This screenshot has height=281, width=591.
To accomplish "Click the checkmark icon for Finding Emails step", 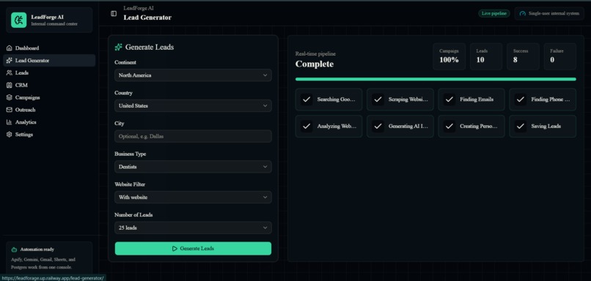I will tap(449, 100).
